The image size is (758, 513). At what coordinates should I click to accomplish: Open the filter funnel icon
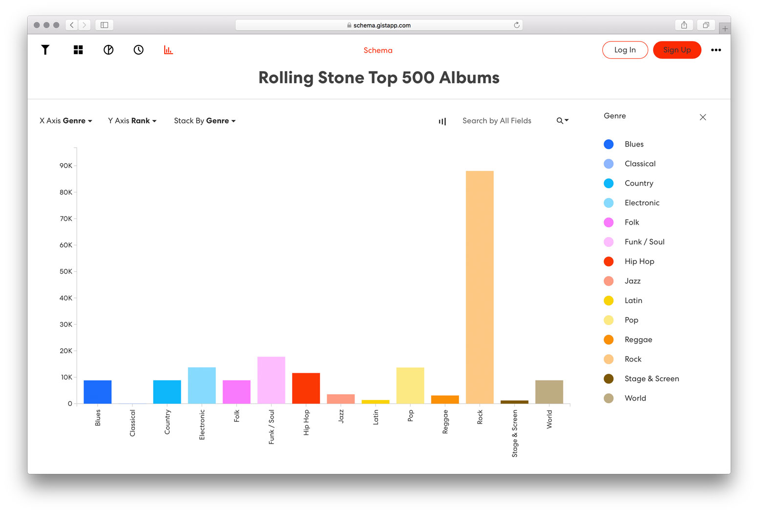click(45, 50)
